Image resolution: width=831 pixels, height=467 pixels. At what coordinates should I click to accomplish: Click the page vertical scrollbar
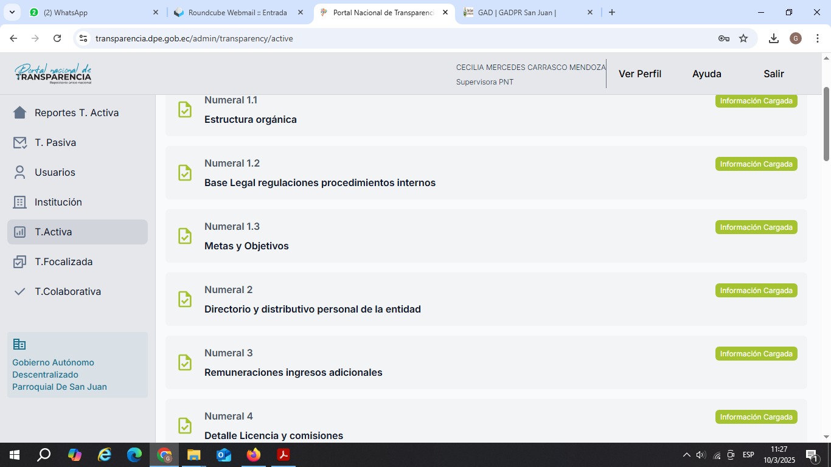coord(826,125)
